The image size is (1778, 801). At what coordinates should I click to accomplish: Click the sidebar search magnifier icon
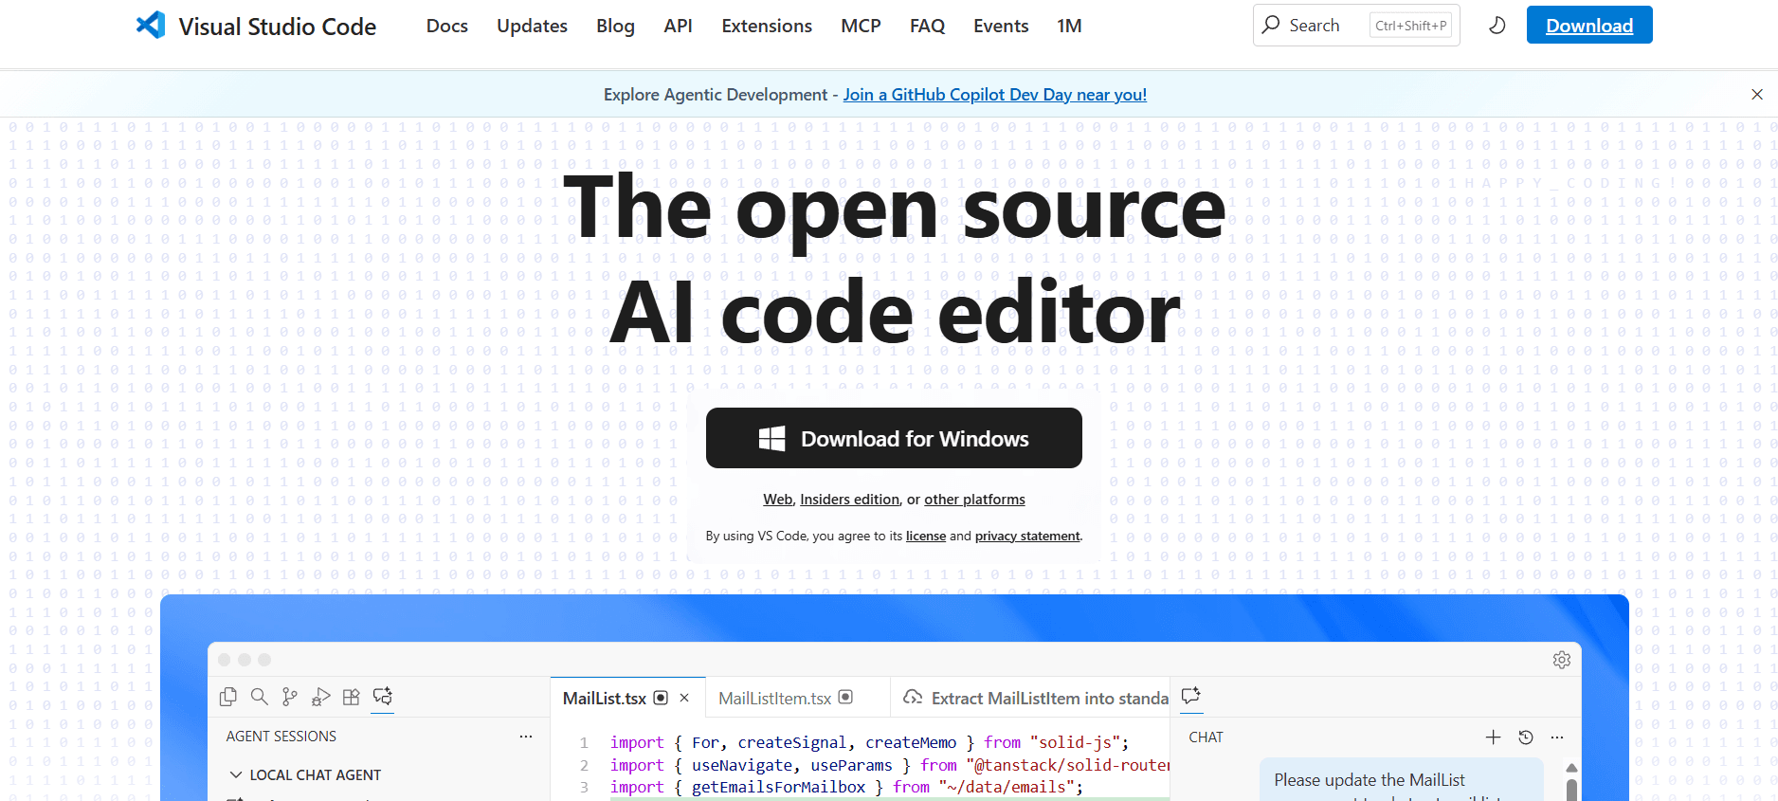pyautogui.click(x=259, y=697)
